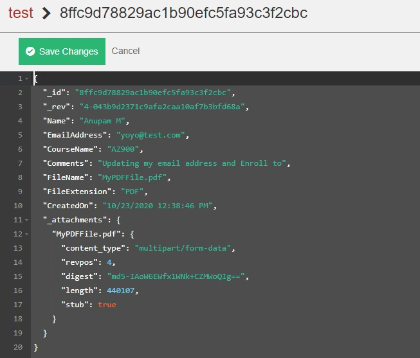Click the _rev value 4-043b9d2371c9afa2caa10af7b3bfd68a
Viewport: 420px width, 358px height.
(162, 107)
